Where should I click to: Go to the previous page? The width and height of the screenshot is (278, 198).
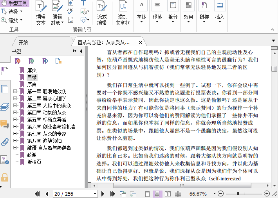[x=47, y=194]
